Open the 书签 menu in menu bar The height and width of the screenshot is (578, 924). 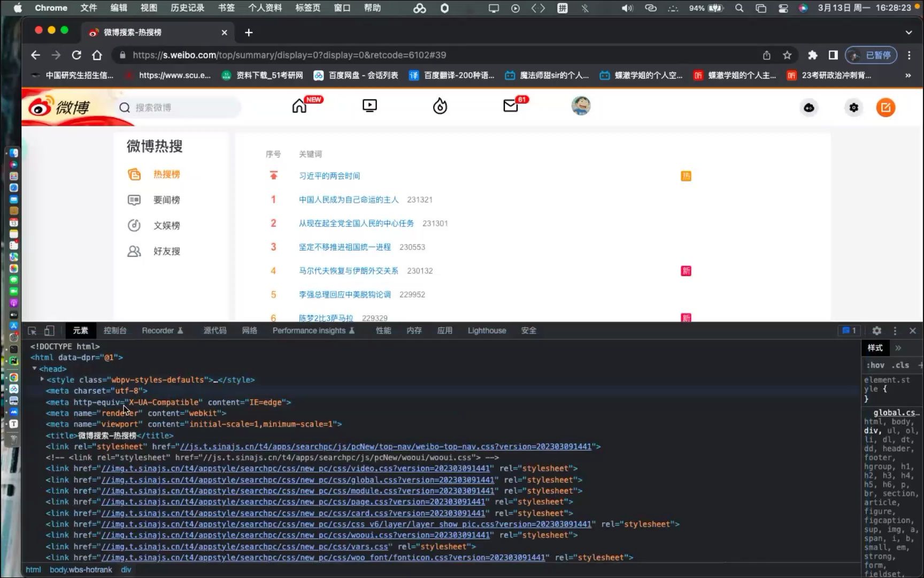tap(226, 8)
